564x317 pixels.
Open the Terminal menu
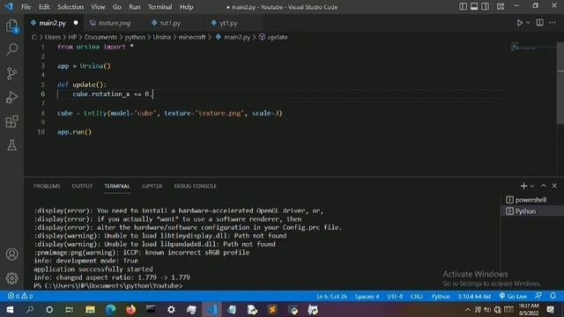[160, 7]
